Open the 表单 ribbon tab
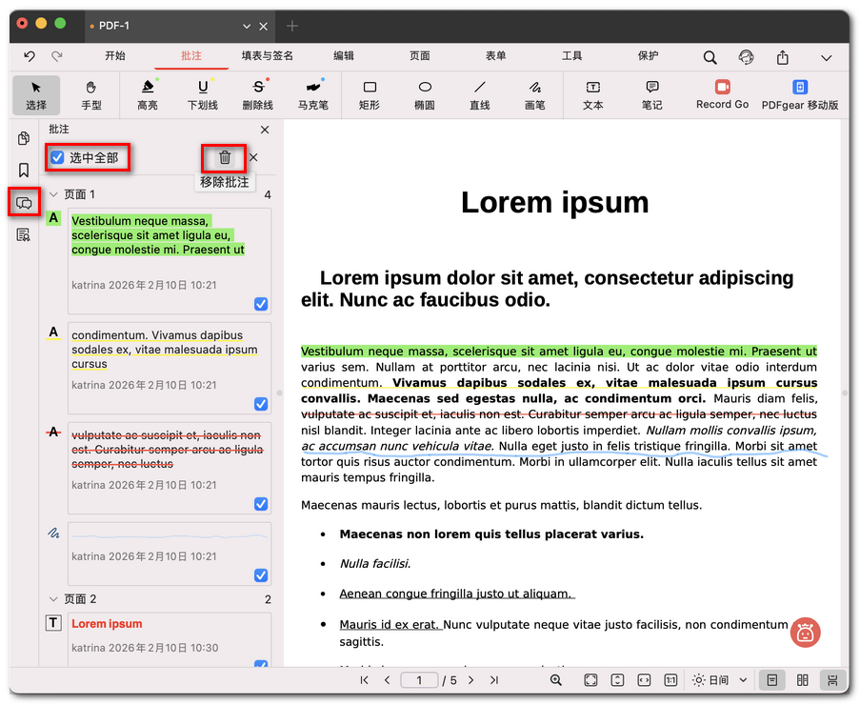Image resolution: width=860 pixels, height=705 pixels. click(x=496, y=55)
